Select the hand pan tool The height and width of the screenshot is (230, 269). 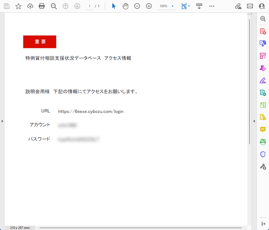(x=125, y=6)
